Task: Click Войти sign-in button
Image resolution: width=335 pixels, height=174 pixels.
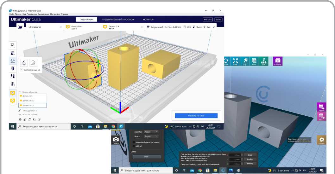Action: tap(218, 19)
